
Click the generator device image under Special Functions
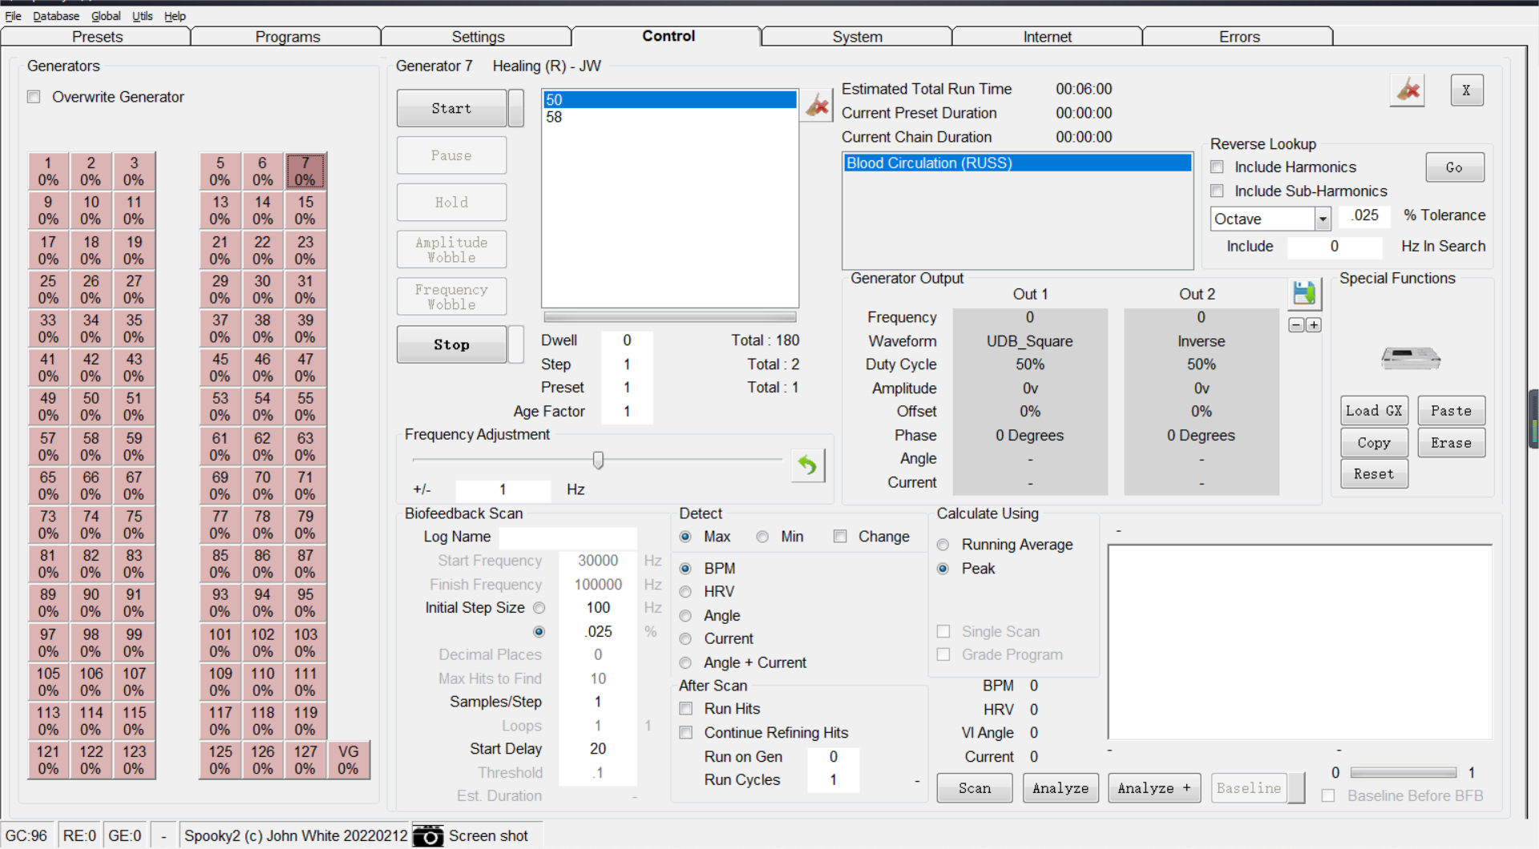pyautogui.click(x=1410, y=357)
